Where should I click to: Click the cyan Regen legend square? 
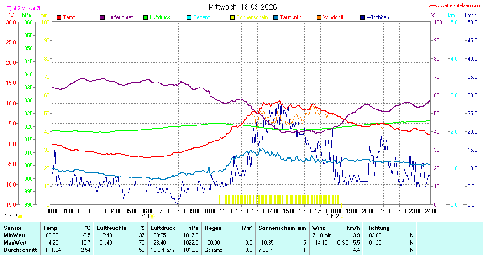(189, 17)
